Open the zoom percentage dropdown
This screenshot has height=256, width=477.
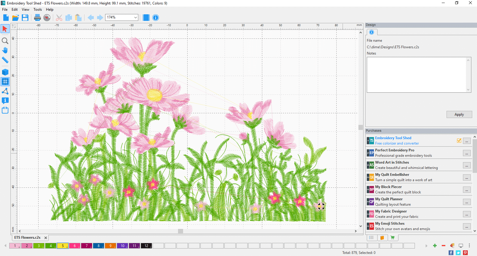coord(135,18)
